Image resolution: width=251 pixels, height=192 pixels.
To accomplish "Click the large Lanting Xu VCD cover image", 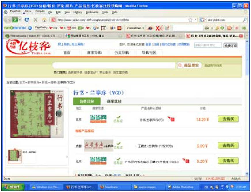I will point(37,114).
